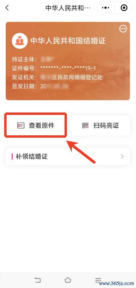Viewport: 136px width, 288px height.
Task: Tap the 签发日期 issue date line
Action: [41, 86]
